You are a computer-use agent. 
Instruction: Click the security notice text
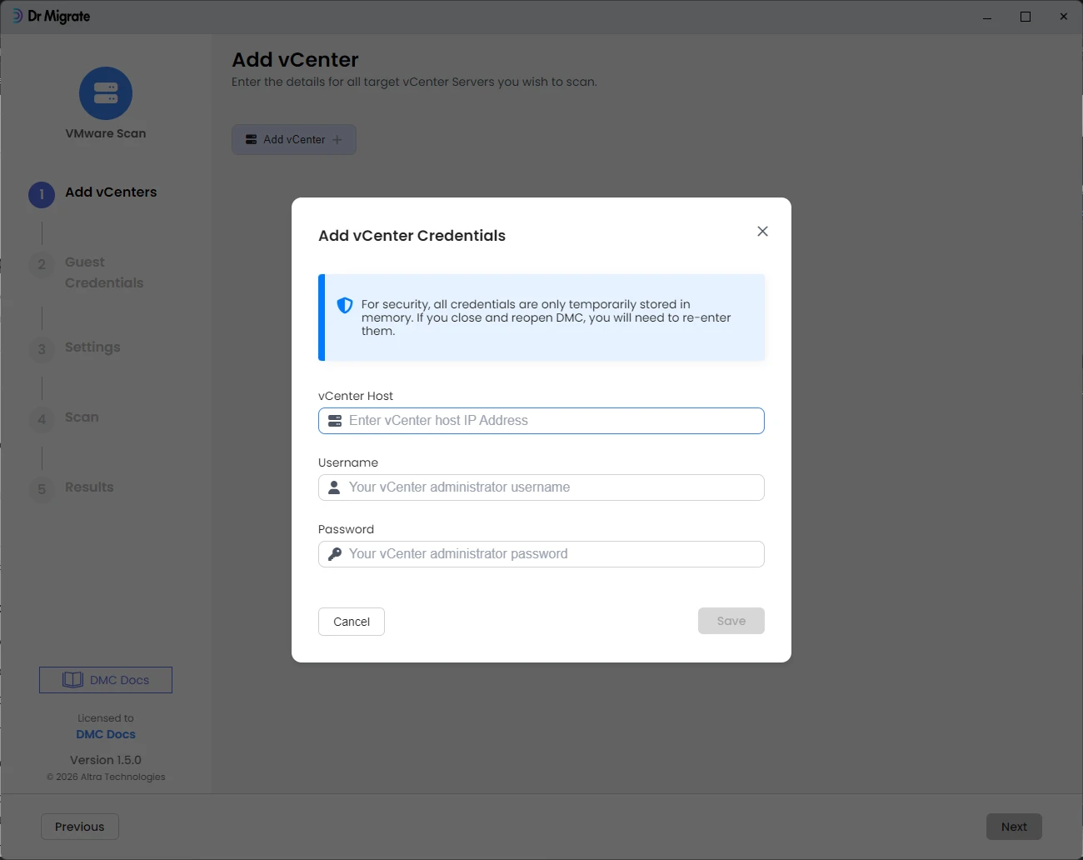point(546,317)
